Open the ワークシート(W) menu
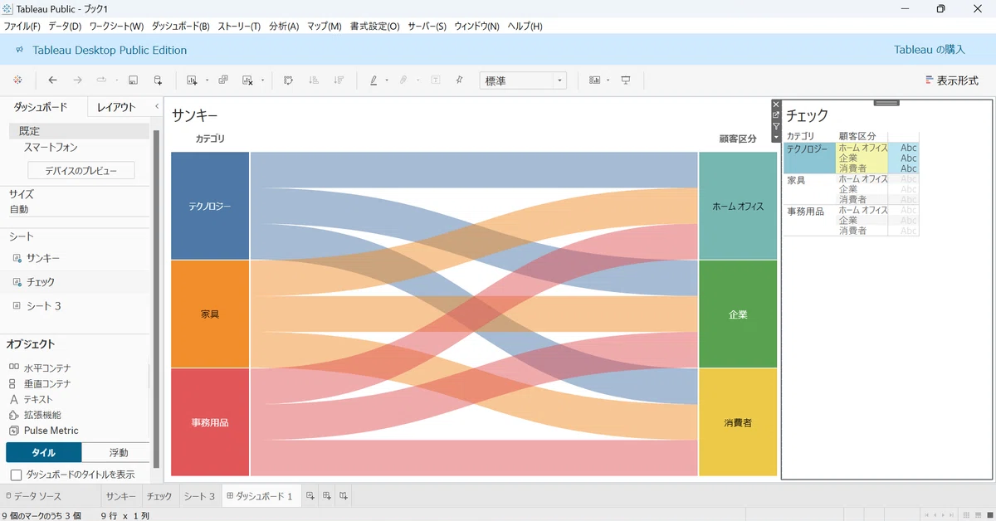Image resolution: width=996 pixels, height=521 pixels. pos(116,27)
